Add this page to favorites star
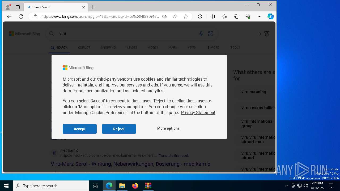340x191 pixels. coord(186,16)
